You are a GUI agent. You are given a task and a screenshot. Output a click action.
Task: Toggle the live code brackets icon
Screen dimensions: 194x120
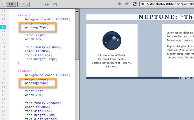point(55,5)
